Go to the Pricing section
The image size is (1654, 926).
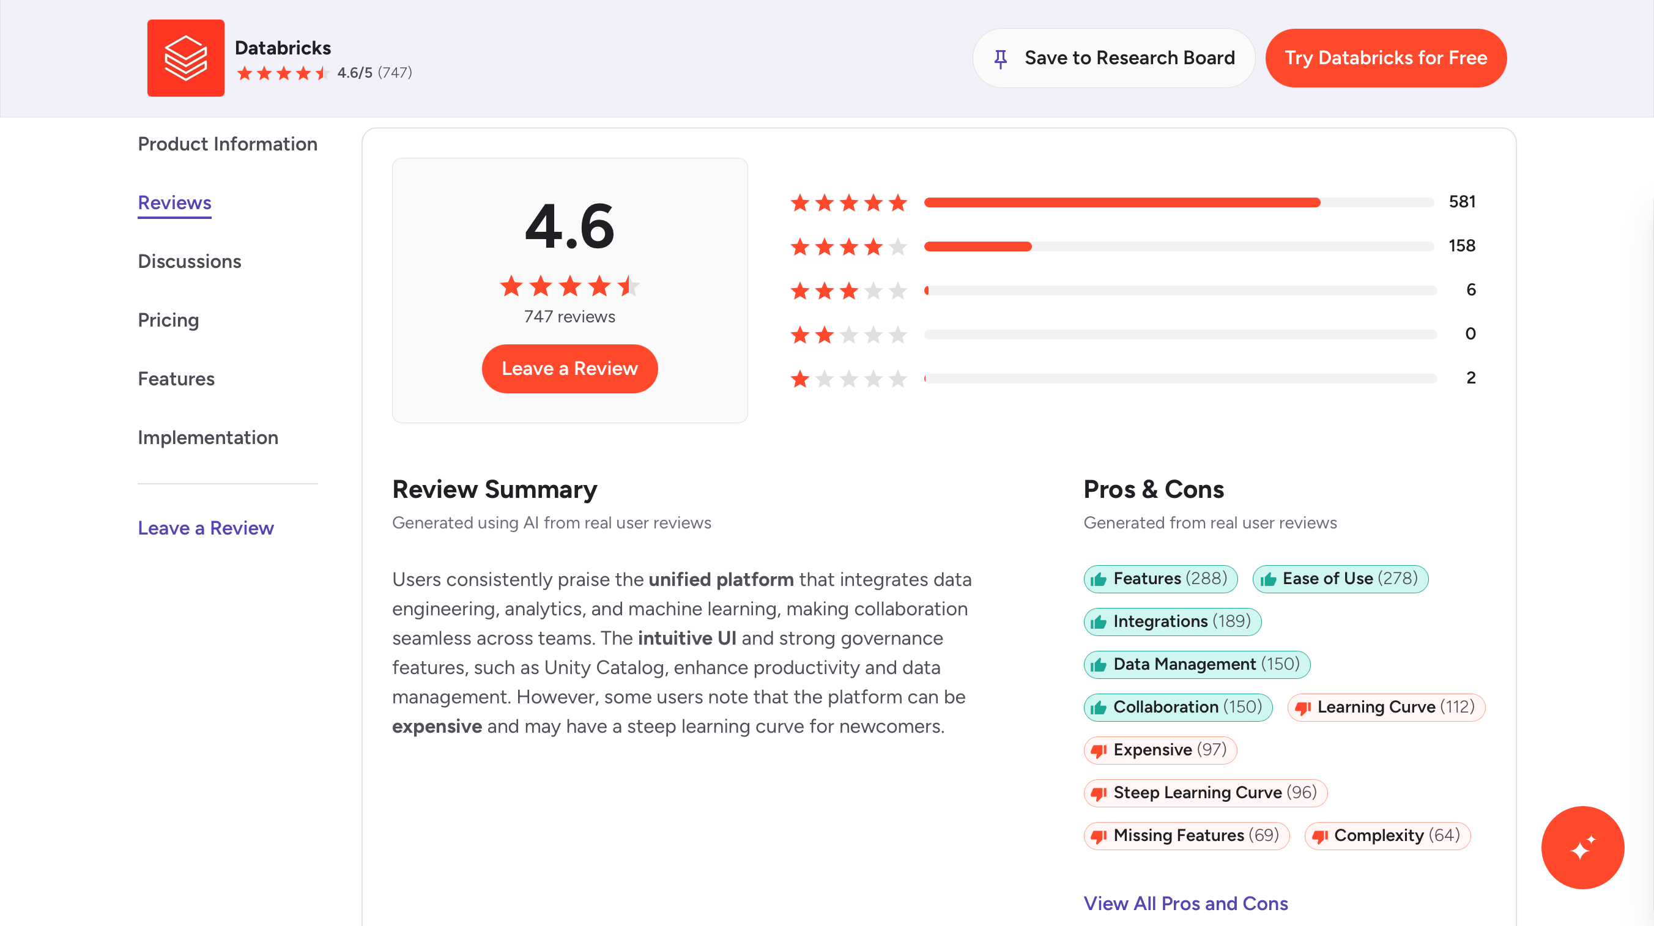tap(168, 320)
